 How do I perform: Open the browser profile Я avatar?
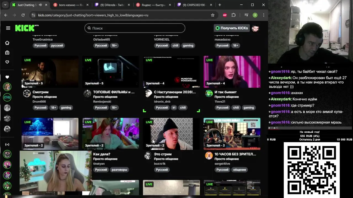click(255, 15)
